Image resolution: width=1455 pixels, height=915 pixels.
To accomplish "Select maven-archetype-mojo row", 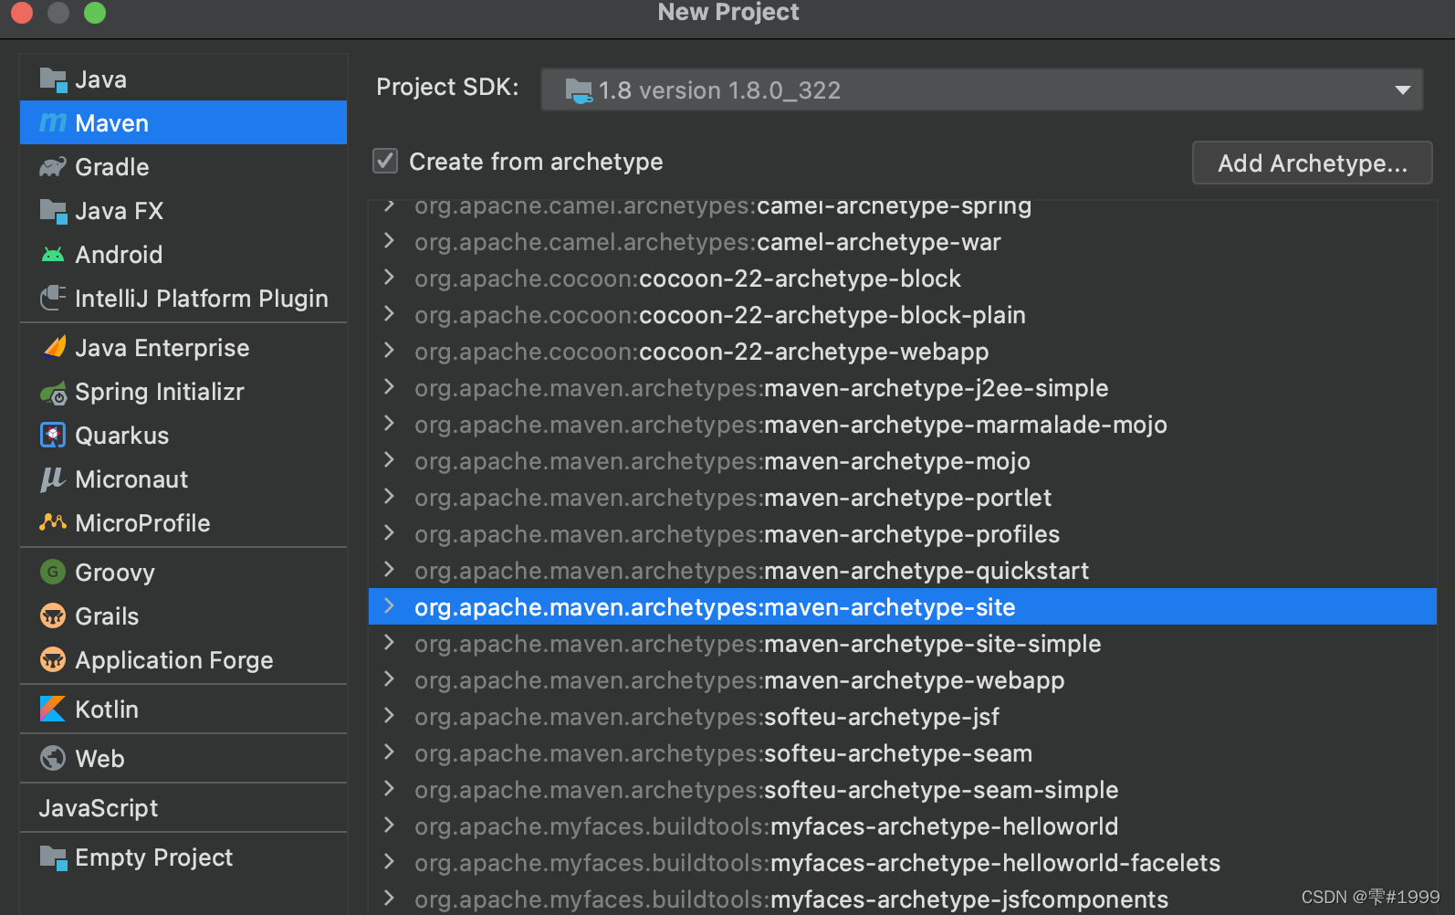I will (902, 460).
